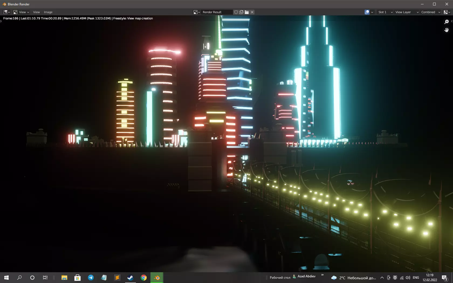The width and height of the screenshot is (453, 283).
Task: Open Google Chrome from the taskbar
Action: (143, 278)
